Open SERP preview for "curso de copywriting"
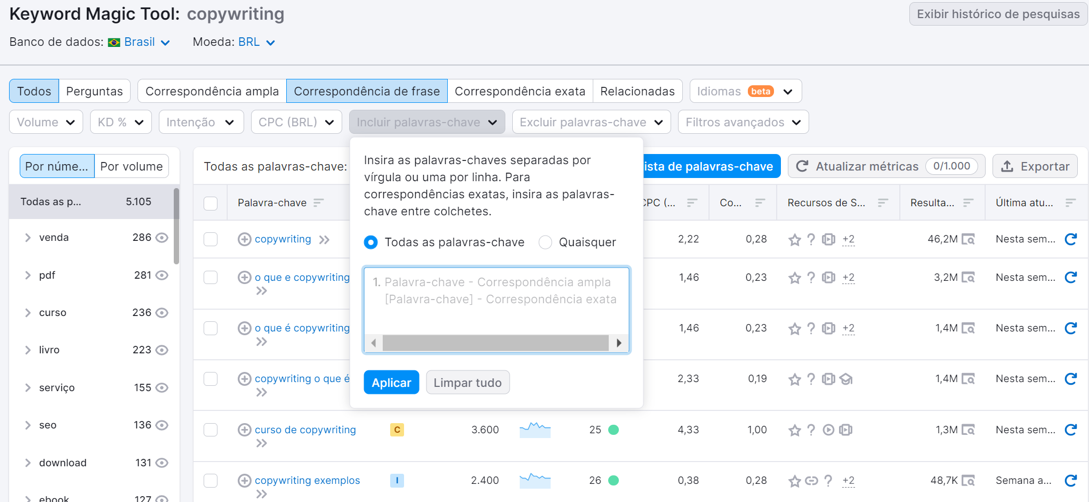Image resolution: width=1089 pixels, height=502 pixels. tap(970, 430)
